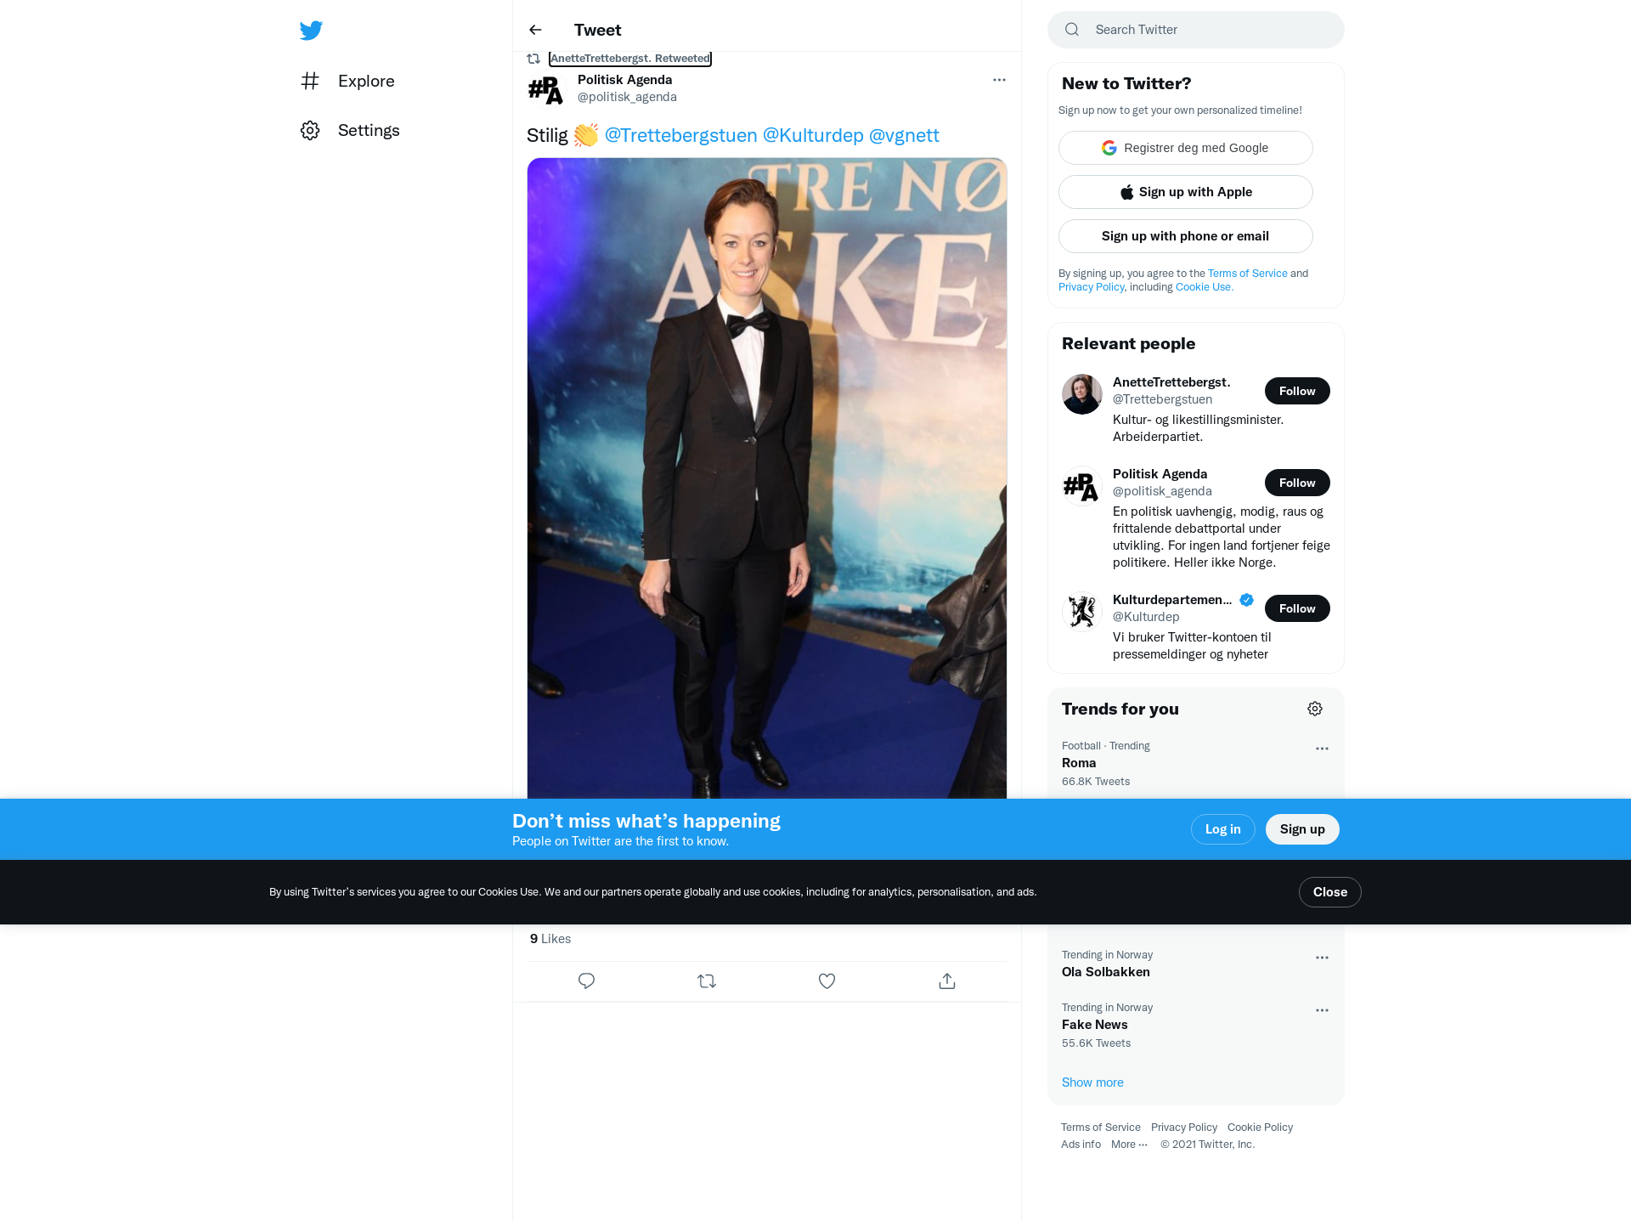Screen dimensions: 1631x1221
Task: Click the @Kulturdep mention in tweet
Action: coord(813,135)
